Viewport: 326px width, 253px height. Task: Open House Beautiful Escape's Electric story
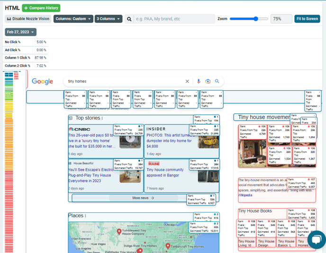91,175
